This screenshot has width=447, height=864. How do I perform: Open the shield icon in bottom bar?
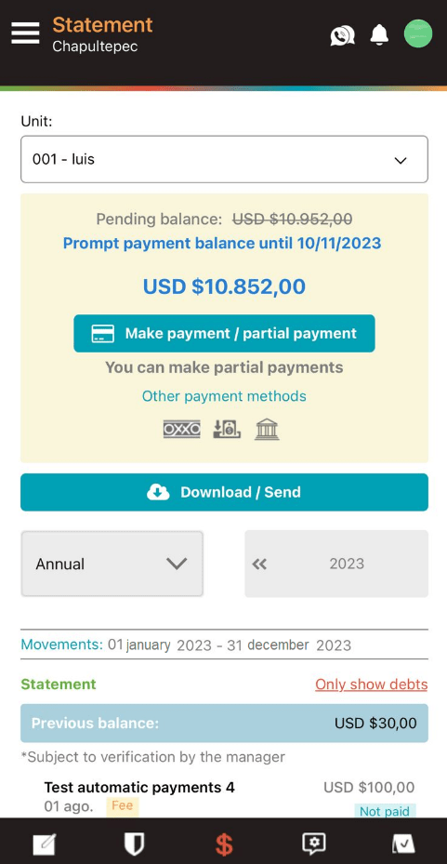pos(134,844)
